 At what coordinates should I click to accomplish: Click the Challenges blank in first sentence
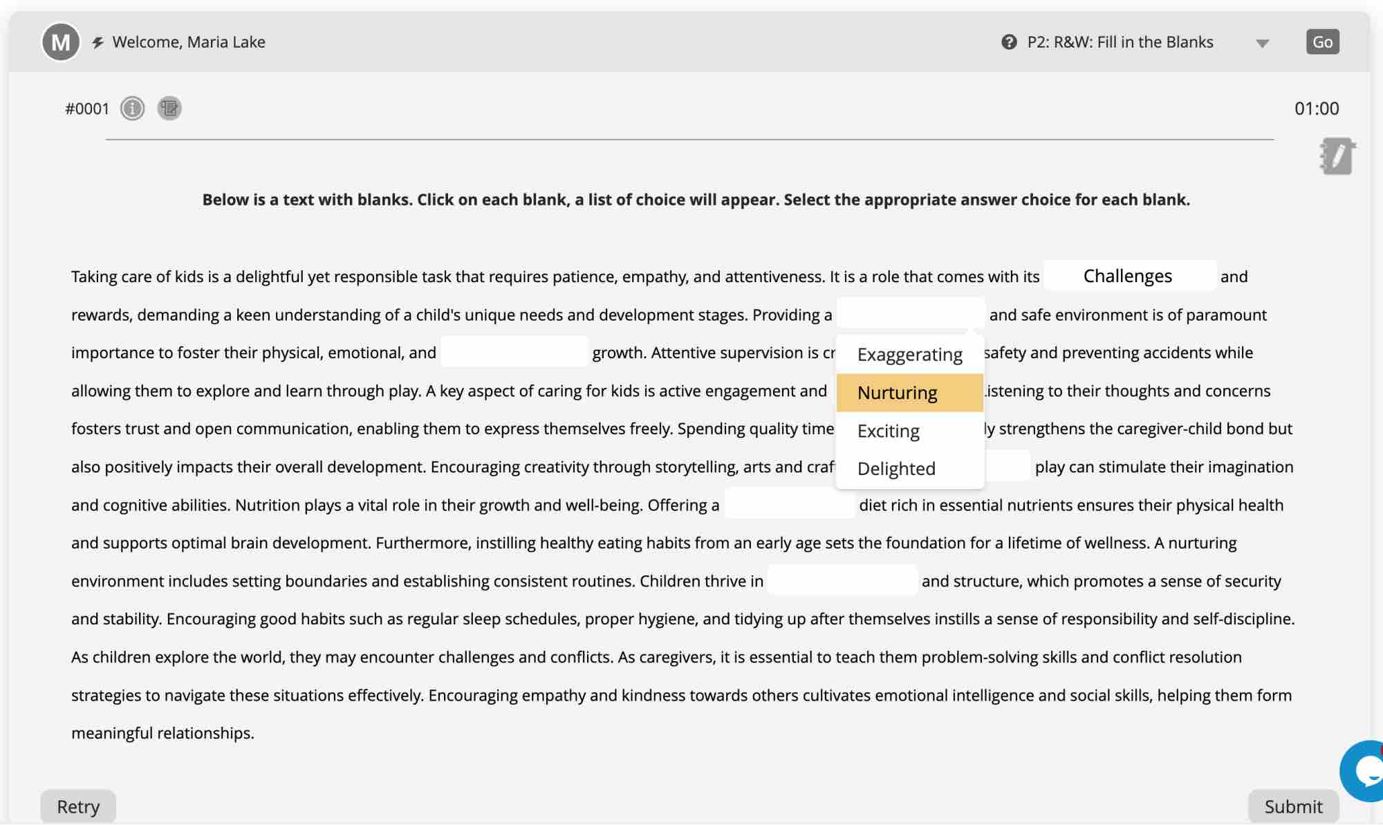1128,275
